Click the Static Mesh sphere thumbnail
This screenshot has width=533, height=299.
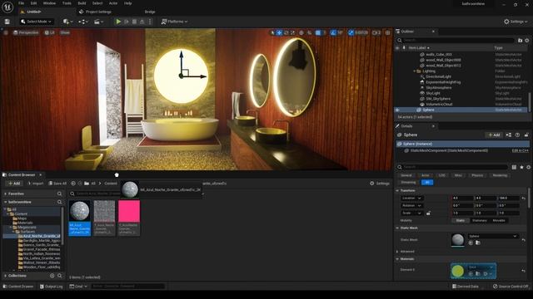click(458, 240)
